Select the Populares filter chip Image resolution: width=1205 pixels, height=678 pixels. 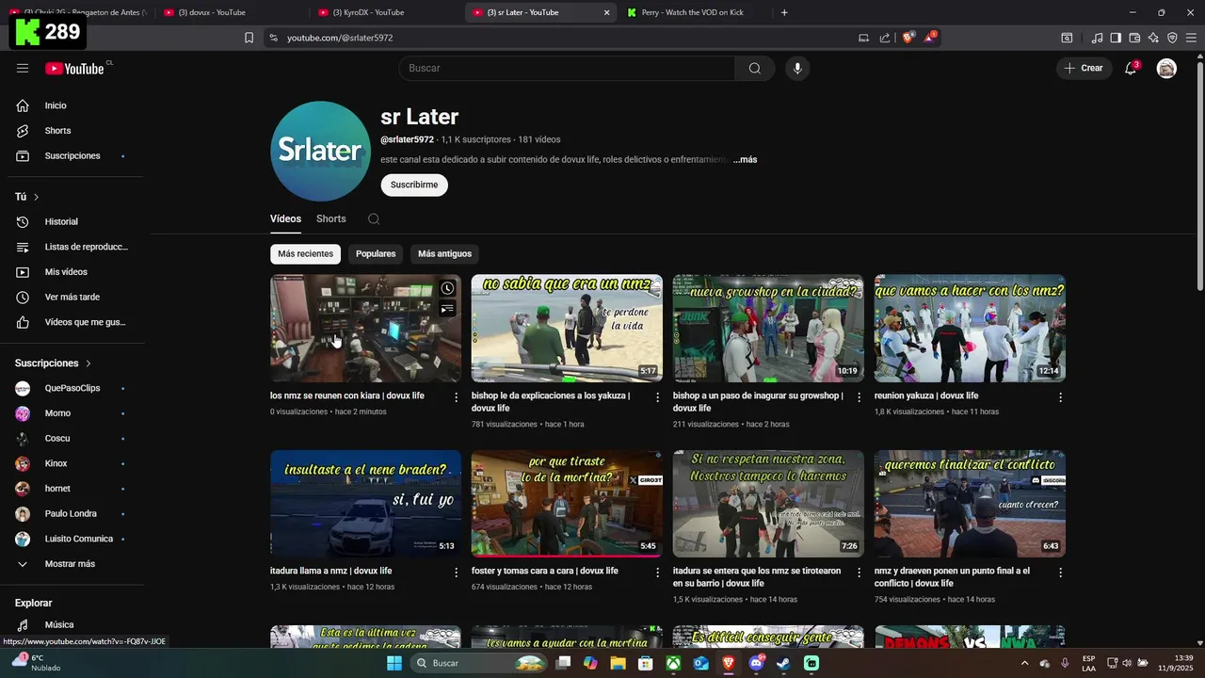pos(376,253)
